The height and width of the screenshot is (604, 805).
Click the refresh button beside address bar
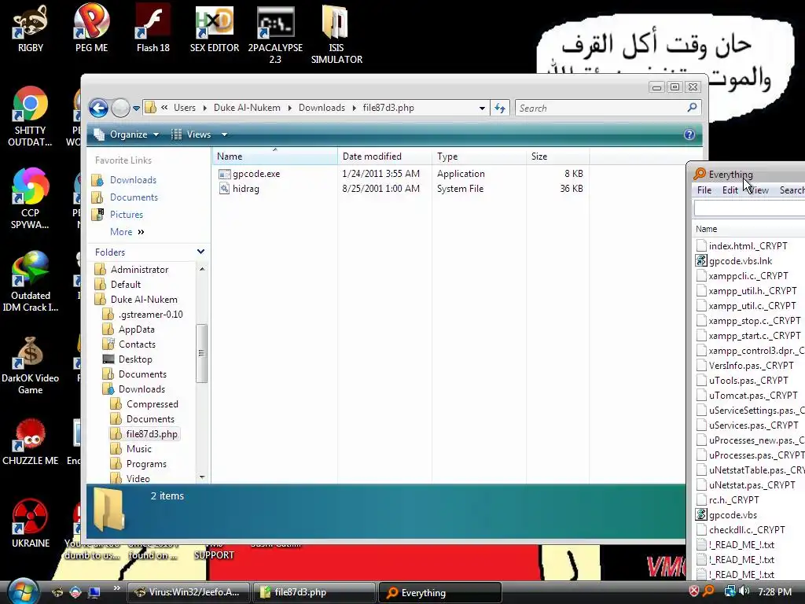(x=499, y=108)
